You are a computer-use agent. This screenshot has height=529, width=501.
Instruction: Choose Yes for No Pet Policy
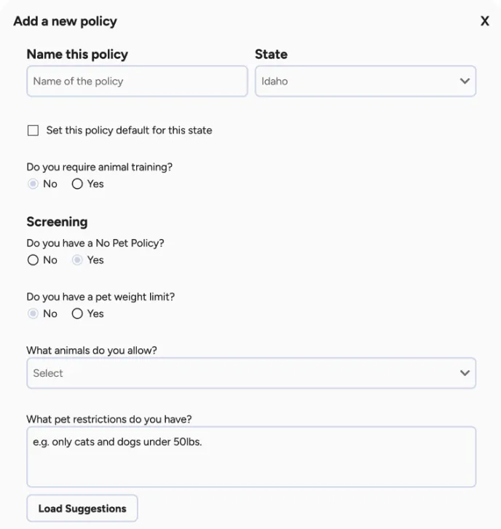point(77,260)
